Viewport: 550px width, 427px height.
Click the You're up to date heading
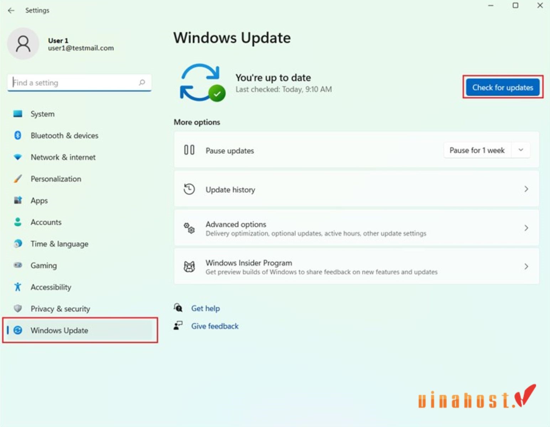click(x=273, y=78)
